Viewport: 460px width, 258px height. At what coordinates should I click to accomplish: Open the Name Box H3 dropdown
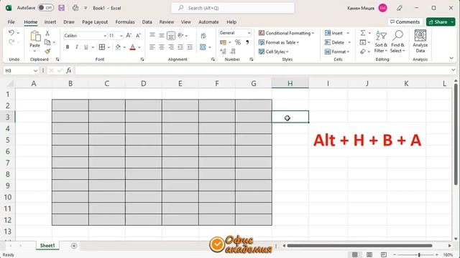tap(35, 71)
